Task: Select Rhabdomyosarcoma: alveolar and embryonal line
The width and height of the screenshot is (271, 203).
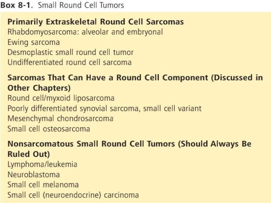Action: [85, 32]
